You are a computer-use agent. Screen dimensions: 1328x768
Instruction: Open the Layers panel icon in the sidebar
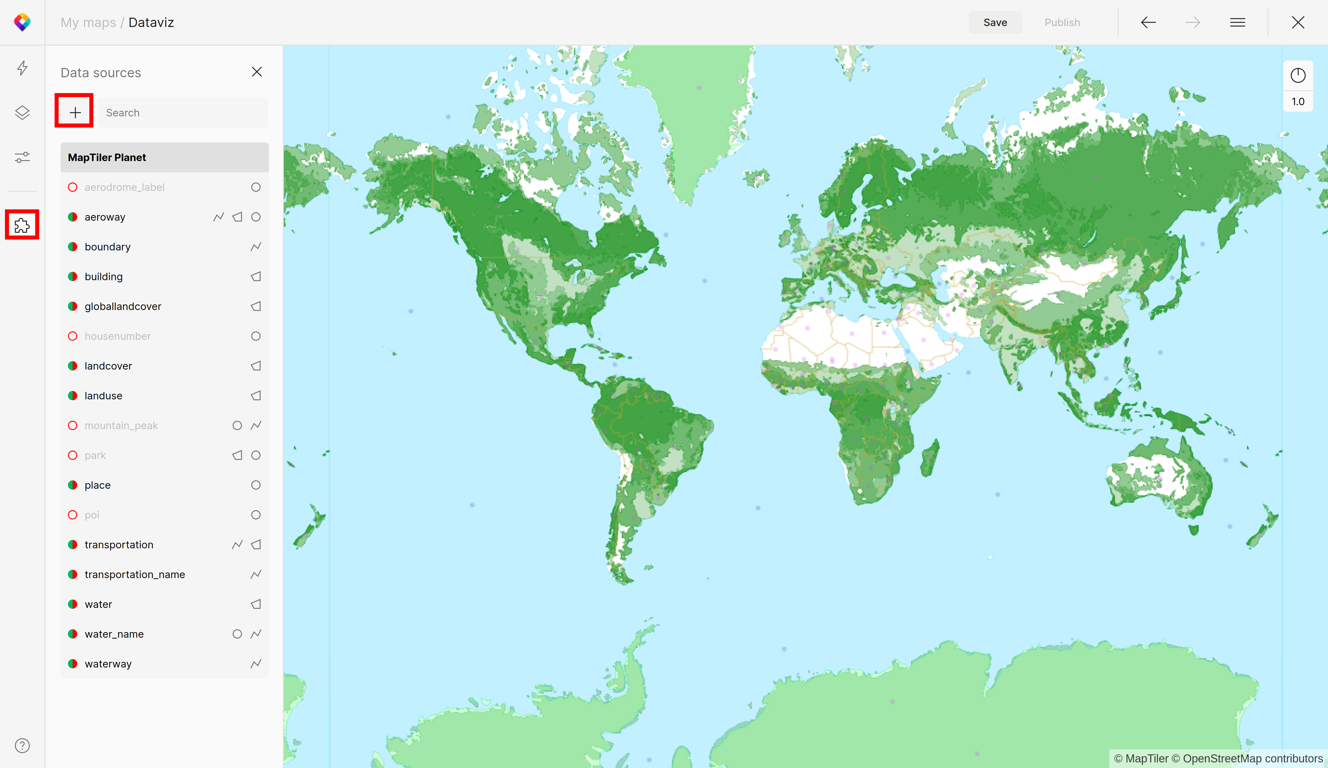[22, 112]
